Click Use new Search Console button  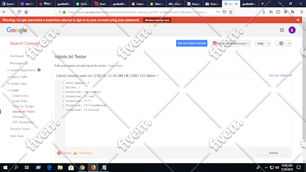tap(192, 43)
